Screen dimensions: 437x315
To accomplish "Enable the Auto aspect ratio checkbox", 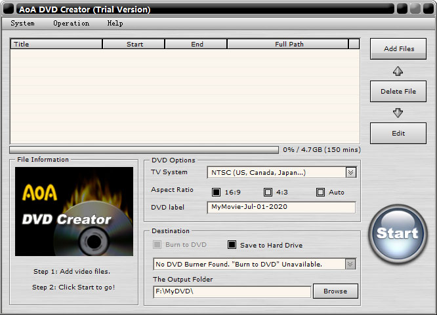I will click(320, 193).
